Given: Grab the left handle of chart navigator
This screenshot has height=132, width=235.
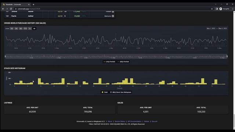Looking at the screenshot, I should coord(5,56).
